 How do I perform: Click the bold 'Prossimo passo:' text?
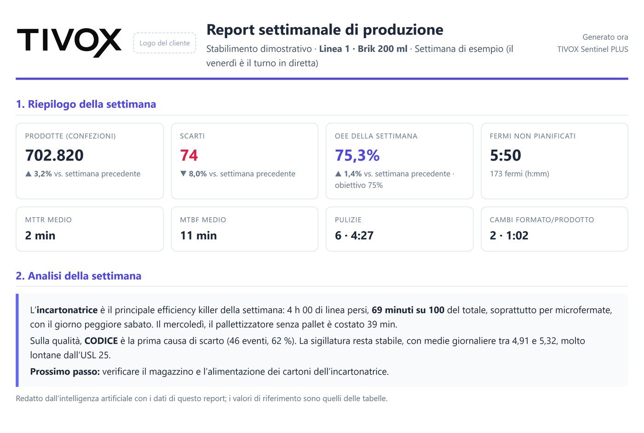tap(65, 372)
